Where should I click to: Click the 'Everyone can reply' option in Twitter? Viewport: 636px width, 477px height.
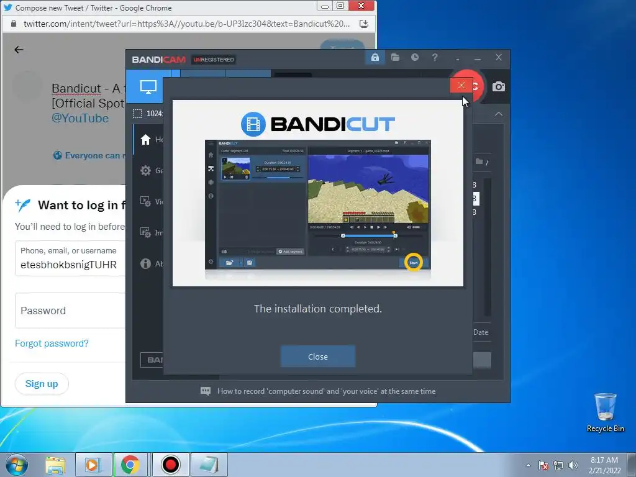point(89,155)
